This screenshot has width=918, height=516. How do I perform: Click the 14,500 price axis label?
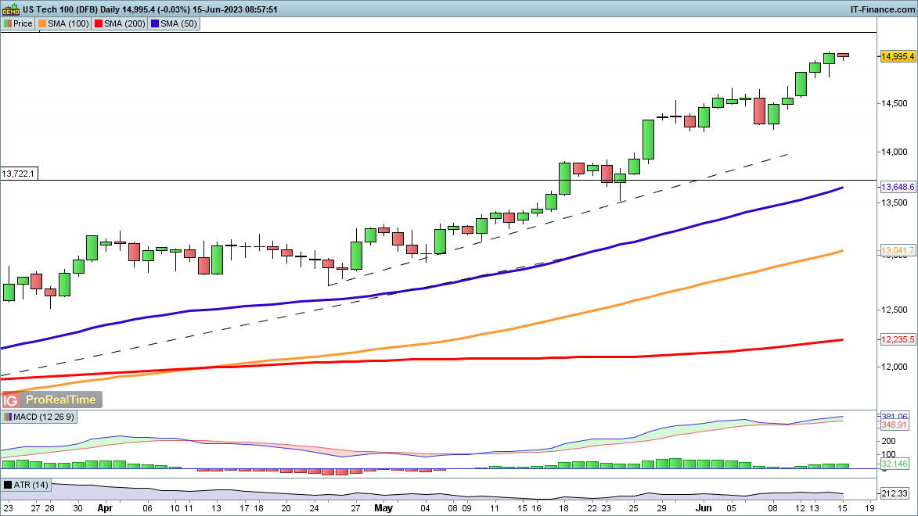click(894, 103)
